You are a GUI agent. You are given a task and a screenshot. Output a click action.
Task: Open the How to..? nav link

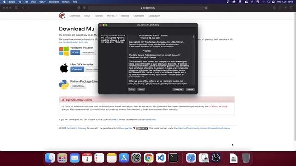112,16
